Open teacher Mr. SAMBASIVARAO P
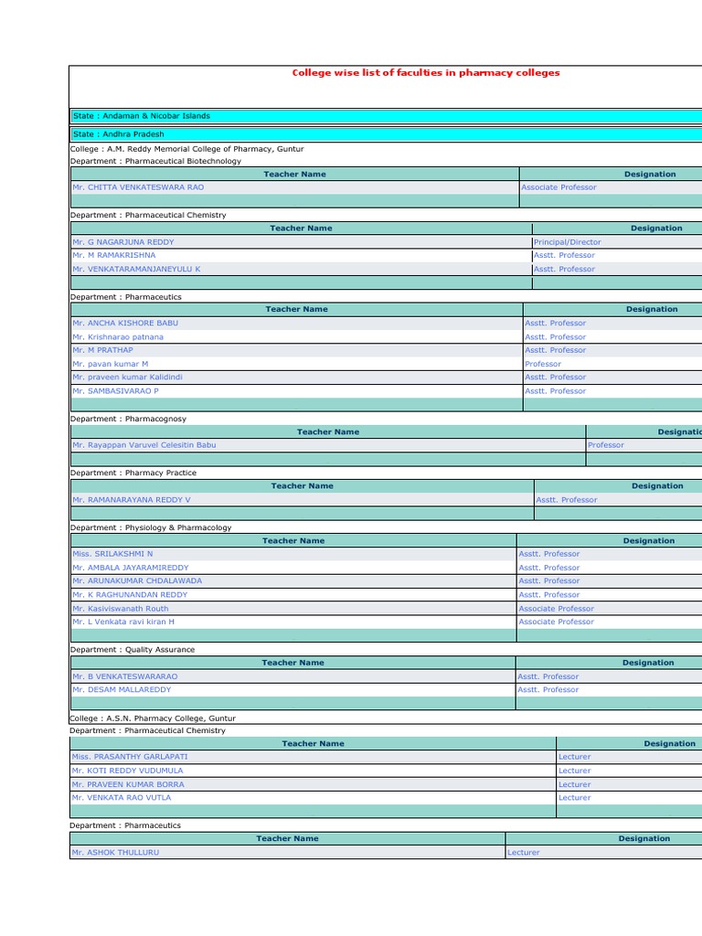The height and width of the screenshot is (936, 702). click(x=115, y=391)
